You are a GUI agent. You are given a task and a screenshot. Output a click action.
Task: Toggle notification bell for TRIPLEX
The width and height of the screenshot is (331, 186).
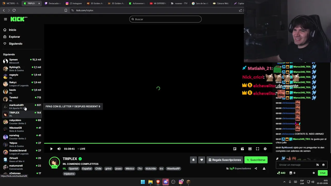point(193,160)
